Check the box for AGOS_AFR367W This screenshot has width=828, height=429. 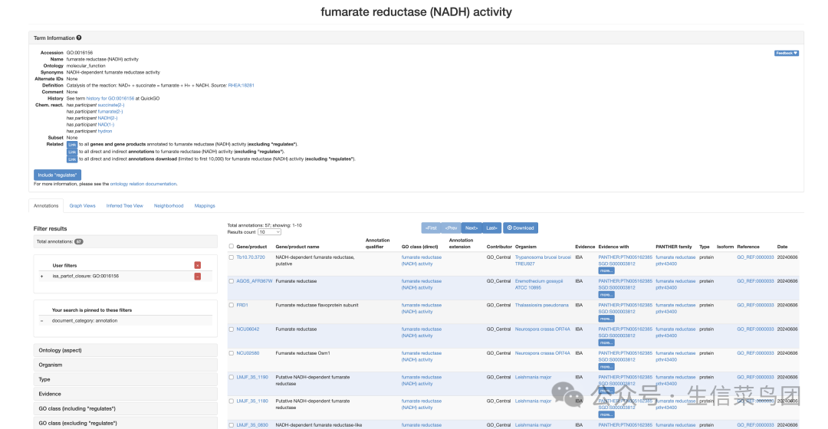coord(232,281)
